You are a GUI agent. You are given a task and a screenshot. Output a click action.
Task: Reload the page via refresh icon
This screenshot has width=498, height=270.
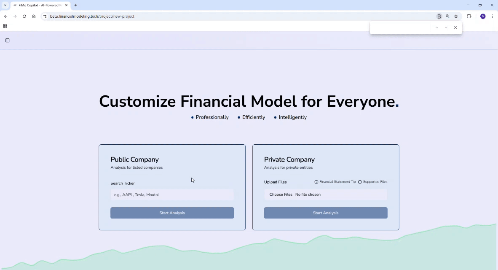click(24, 16)
